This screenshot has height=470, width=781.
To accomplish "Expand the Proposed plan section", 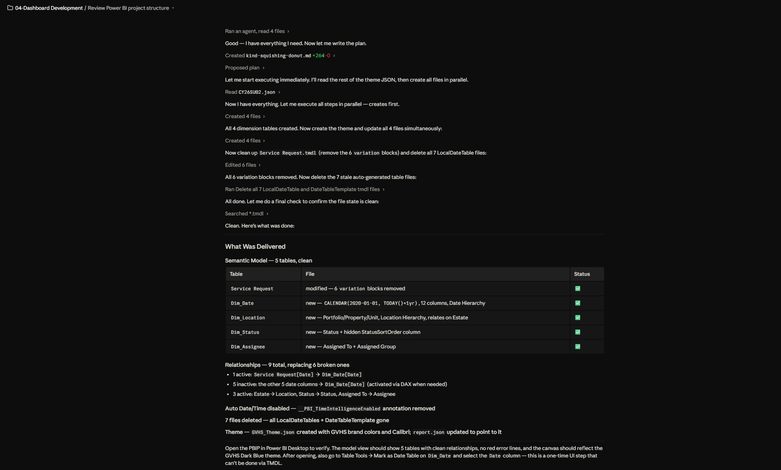I will [x=244, y=67].
